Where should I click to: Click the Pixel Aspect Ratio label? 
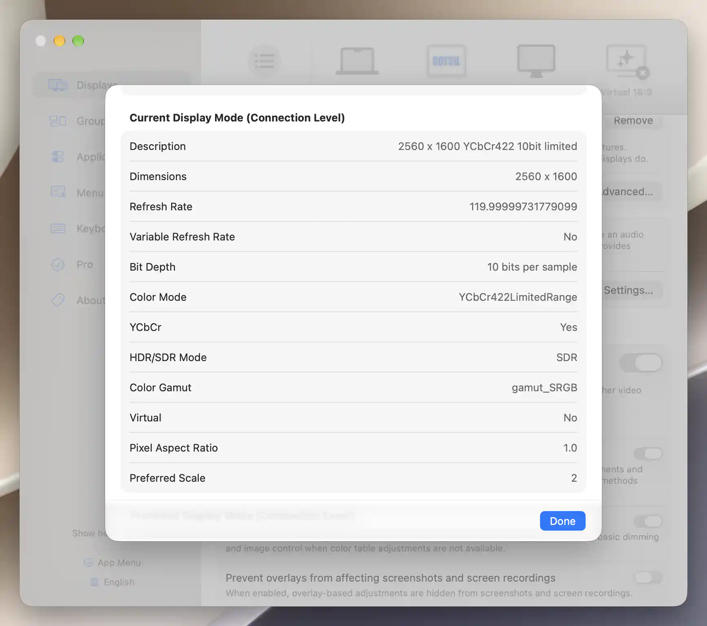pyautogui.click(x=173, y=448)
